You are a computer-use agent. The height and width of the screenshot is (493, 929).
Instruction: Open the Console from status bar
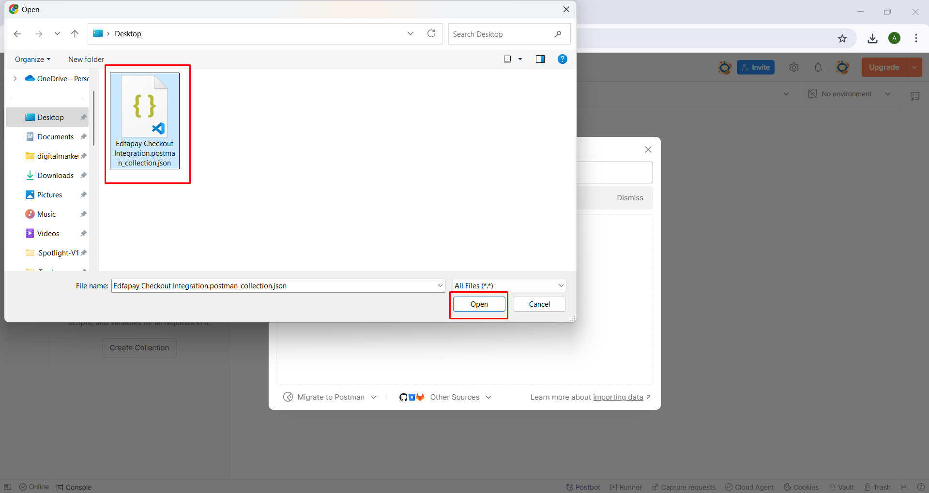pyautogui.click(x=74, y=487)
